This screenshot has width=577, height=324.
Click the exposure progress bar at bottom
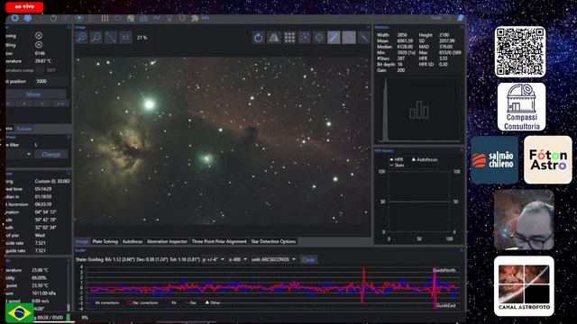click(x=68, y=318)
